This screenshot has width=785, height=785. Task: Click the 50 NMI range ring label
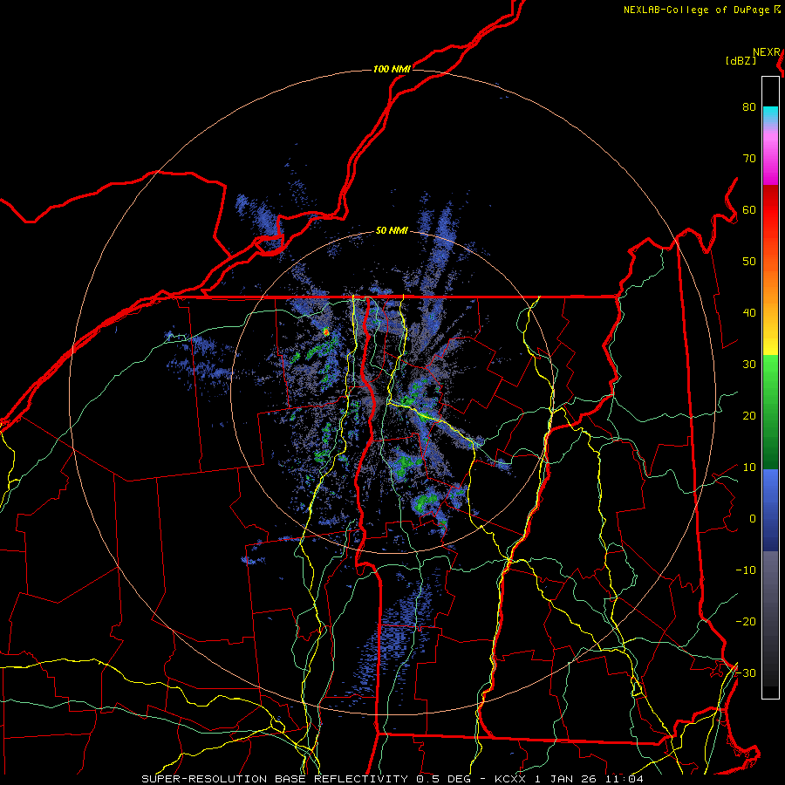tap(392, 231)
